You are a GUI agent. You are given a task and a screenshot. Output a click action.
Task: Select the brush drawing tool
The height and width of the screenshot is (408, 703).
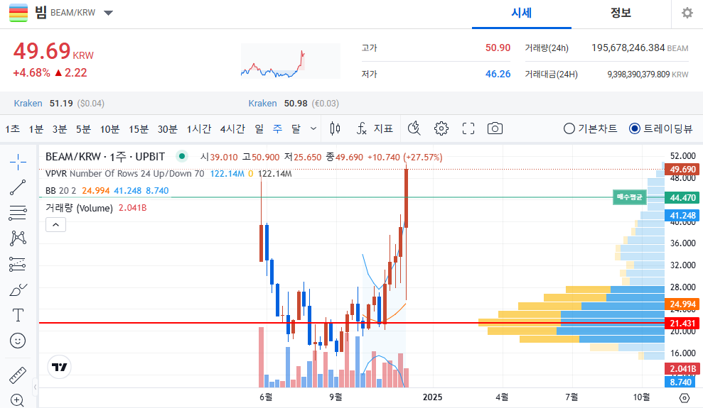18,290
